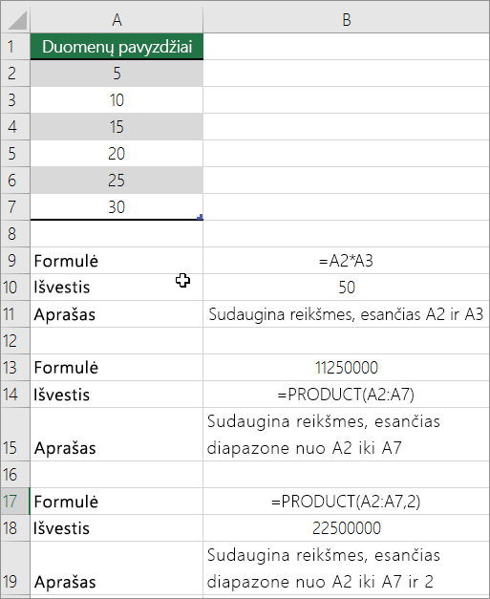Select cell showing =A2*A3
This screenshot has height=599, width=490.
(347, 261)
